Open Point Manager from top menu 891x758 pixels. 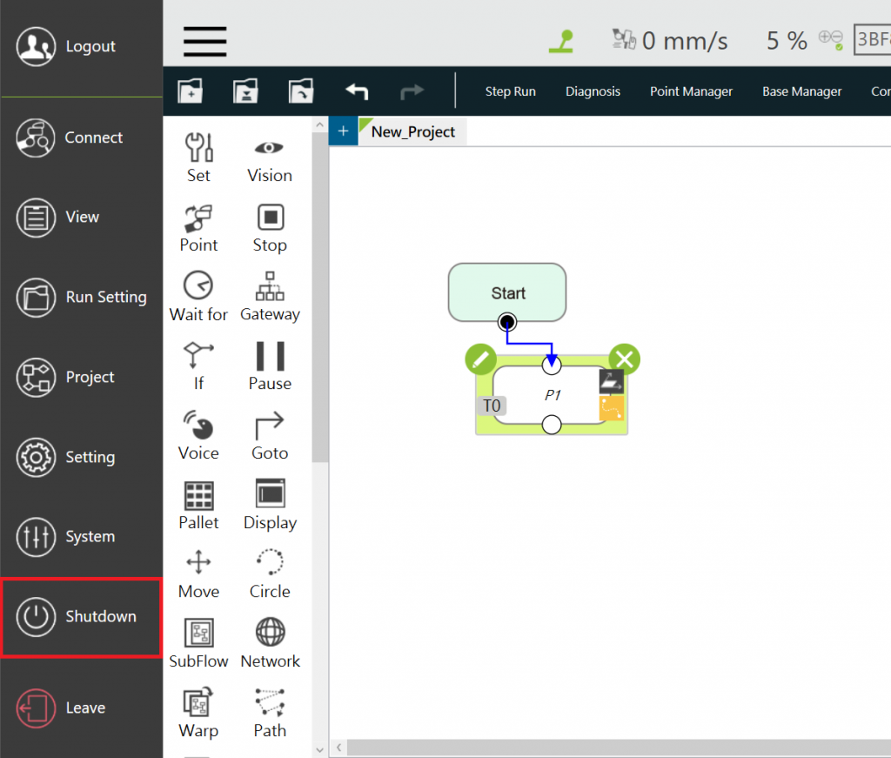tap(691, 91)
